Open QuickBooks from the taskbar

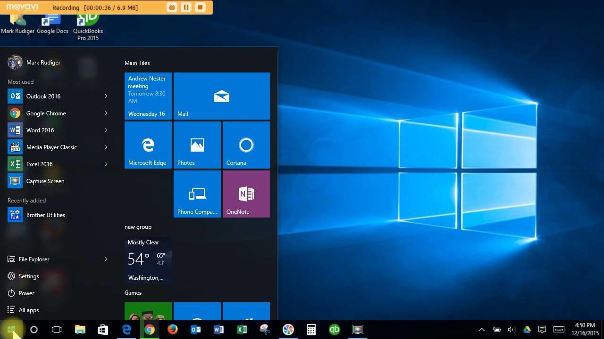[334, 330]
